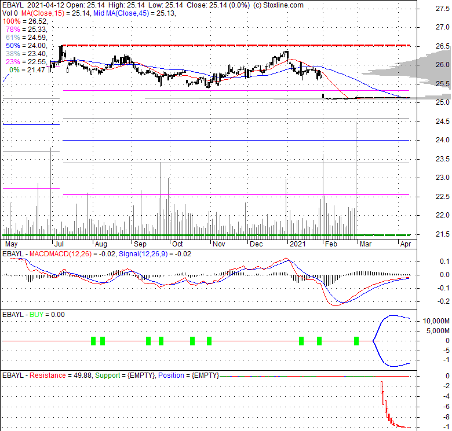Click the Mar month label on time axis
452x431 pixels.
[x=366, y=244]
